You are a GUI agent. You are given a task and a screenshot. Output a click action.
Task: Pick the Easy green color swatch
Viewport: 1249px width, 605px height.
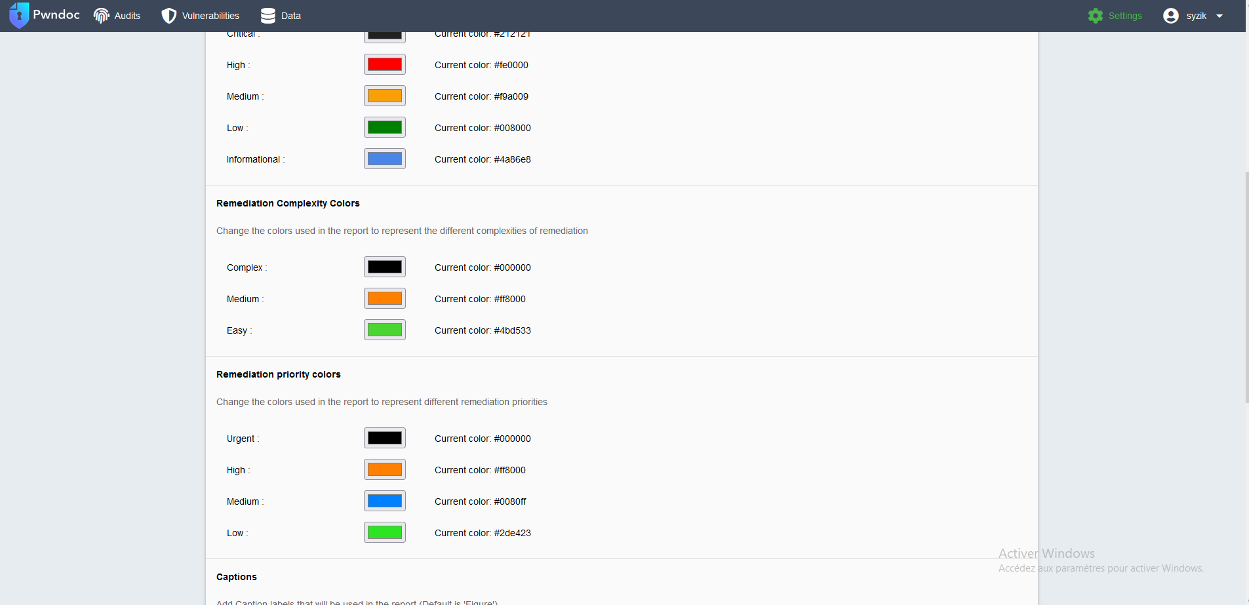tap(385, 330)
